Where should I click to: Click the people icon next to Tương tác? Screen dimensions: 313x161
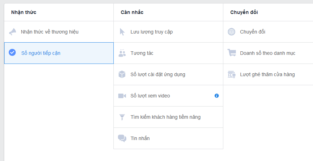[122, 53]
